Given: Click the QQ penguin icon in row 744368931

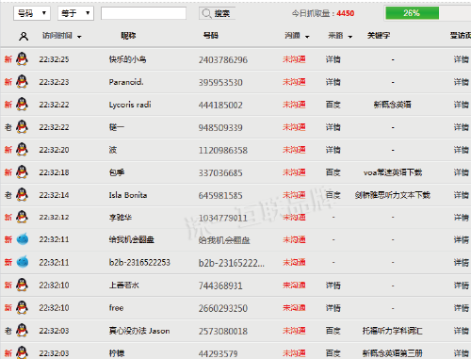Looking at the screenshot, I should point(22,285).
